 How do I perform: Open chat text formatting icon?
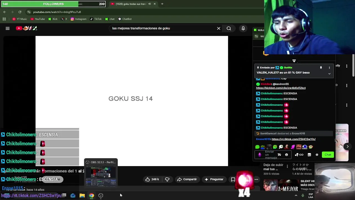pos(279,155)
